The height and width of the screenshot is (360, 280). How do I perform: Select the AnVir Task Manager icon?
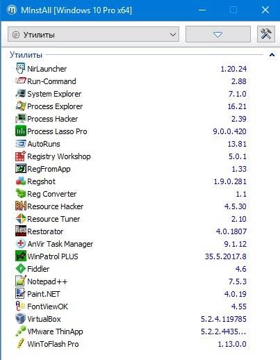[21, 244]
